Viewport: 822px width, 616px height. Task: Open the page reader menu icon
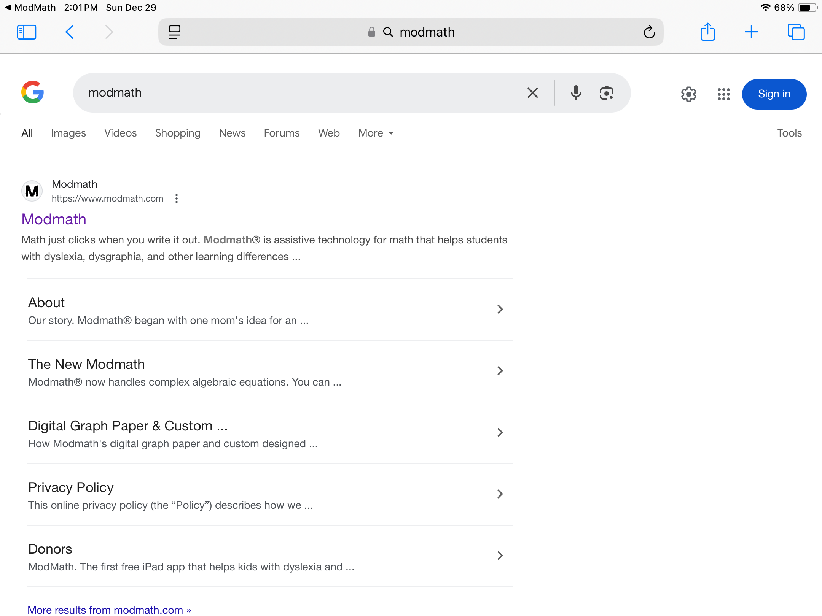pos(175,32)
